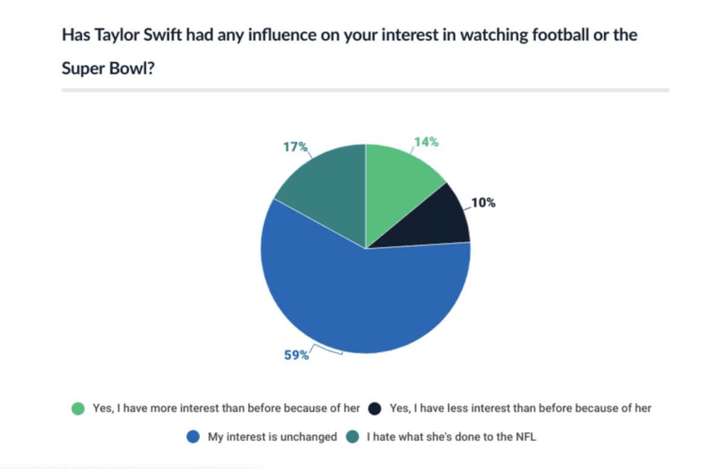Screen dimensions: 714x469
Task: Toggle 'Yes, I have more interest' legend label
Action: 226,408
